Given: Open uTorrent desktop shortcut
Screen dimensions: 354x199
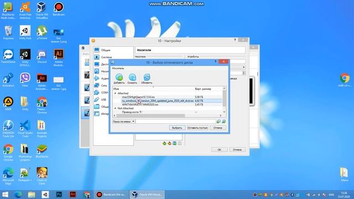Looking at the screenshot, I should click(42, 32).
